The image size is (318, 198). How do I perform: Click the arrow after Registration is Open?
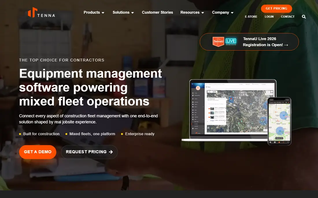(286, 45)
